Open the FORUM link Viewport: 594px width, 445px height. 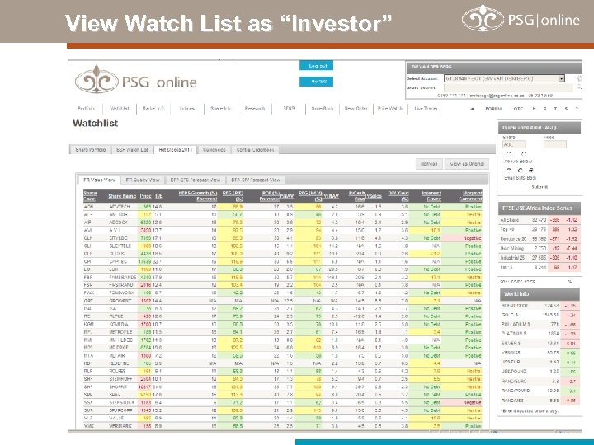pos(493,109)
